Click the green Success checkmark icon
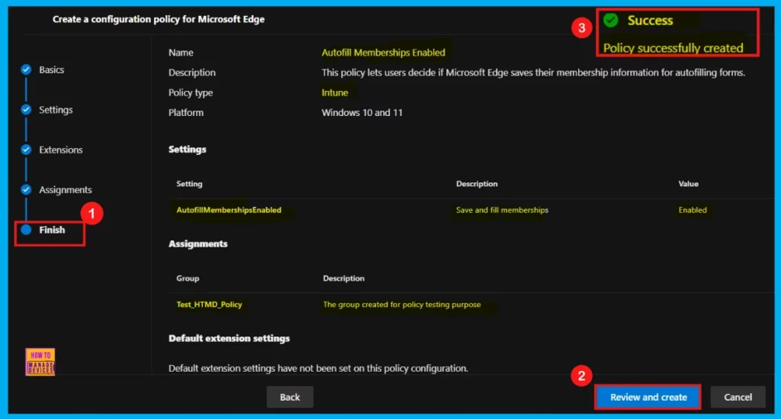The image size is (781, 419). (611, 21)
